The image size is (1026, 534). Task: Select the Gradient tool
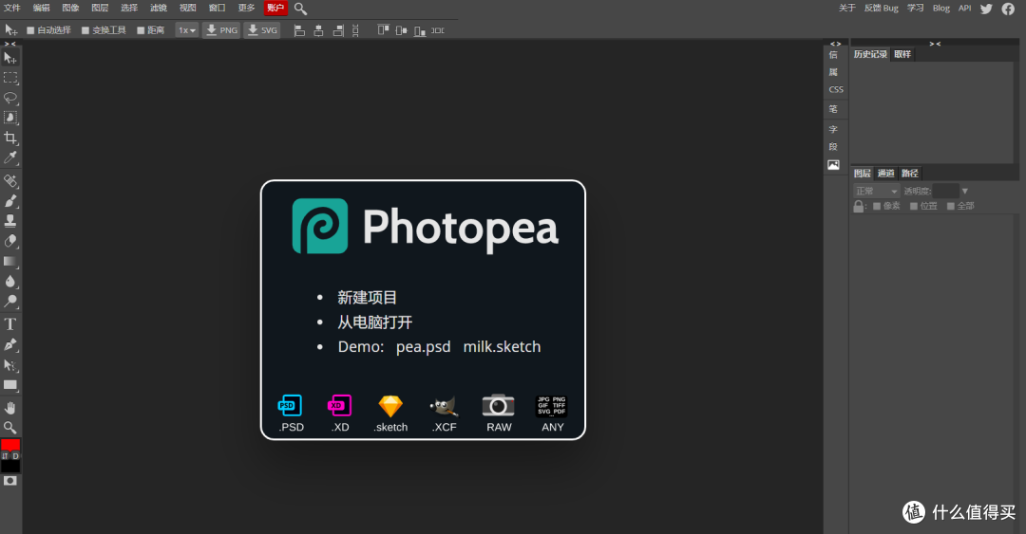[9, 262]
